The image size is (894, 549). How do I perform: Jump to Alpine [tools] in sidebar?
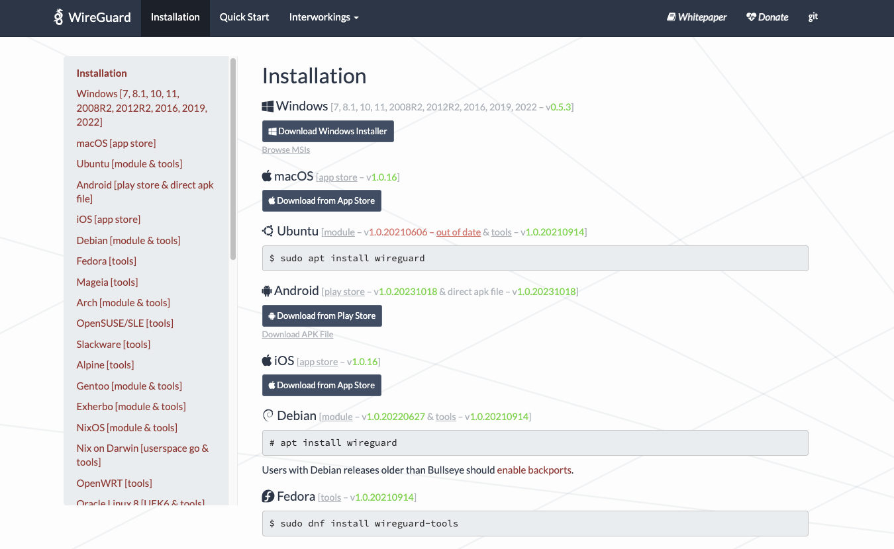click(105, 365)
